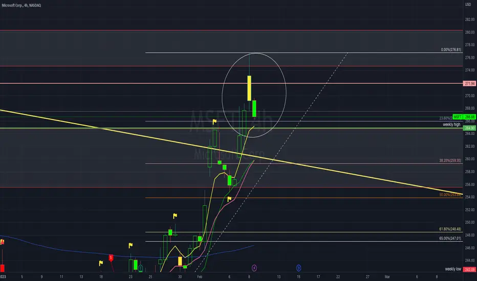Click the 23.60% Fibonacci label
Image resolution: width=477 pixels, height=281 pixels.
[x=446, y=118]
